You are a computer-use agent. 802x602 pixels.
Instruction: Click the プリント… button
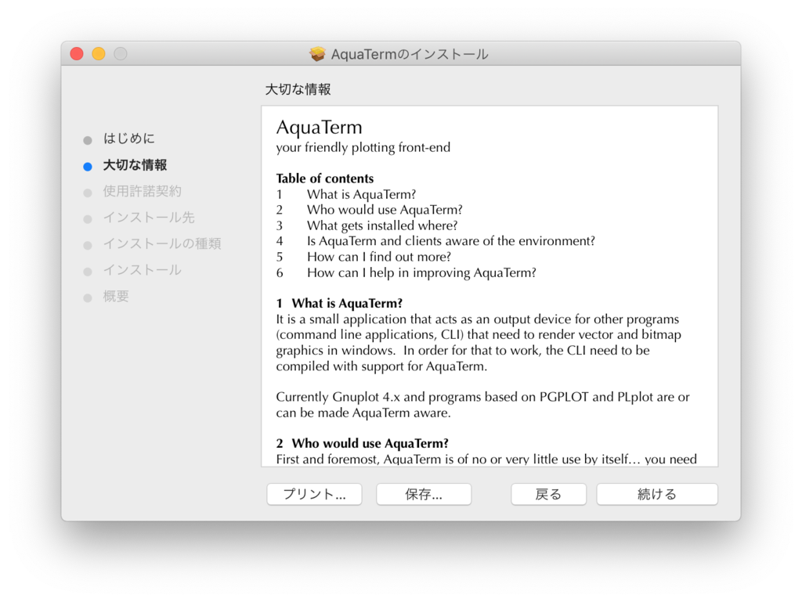click(314, 494)
